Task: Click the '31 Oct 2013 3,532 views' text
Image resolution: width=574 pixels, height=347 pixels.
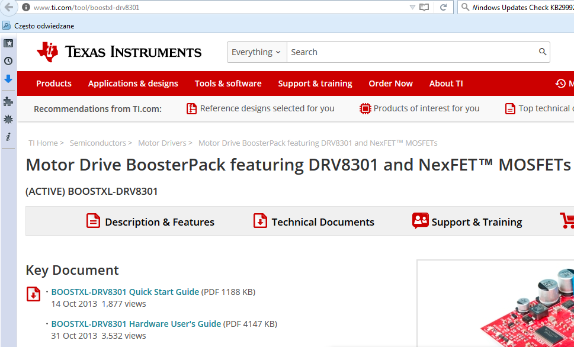Action: tap(98, 336)
